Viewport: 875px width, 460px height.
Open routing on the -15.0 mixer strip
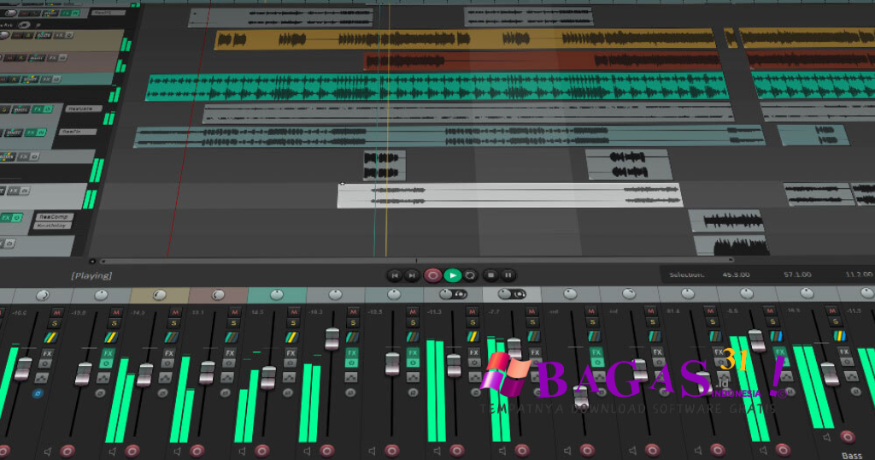coord(110,337)
